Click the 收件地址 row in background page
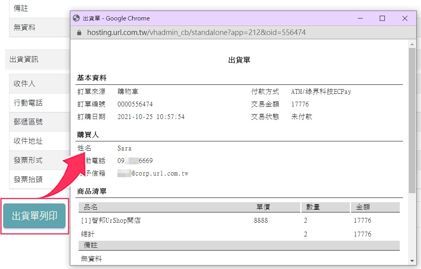 [x=40, y=141]
